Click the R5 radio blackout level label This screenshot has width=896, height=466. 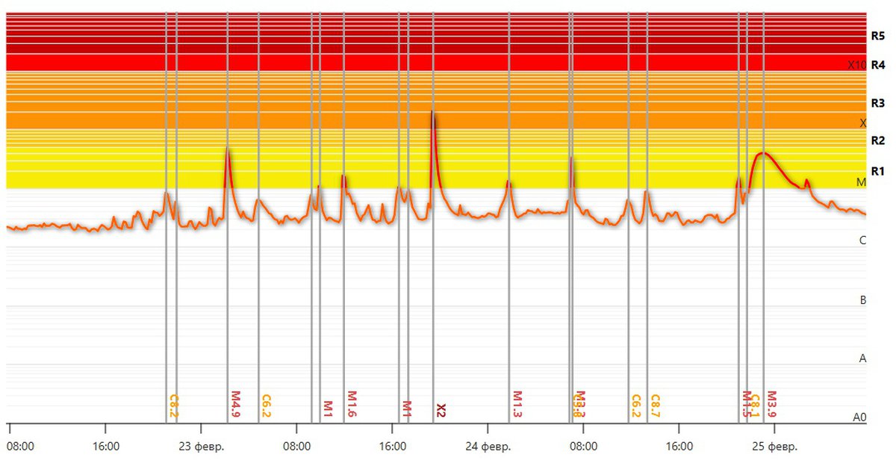877,35
